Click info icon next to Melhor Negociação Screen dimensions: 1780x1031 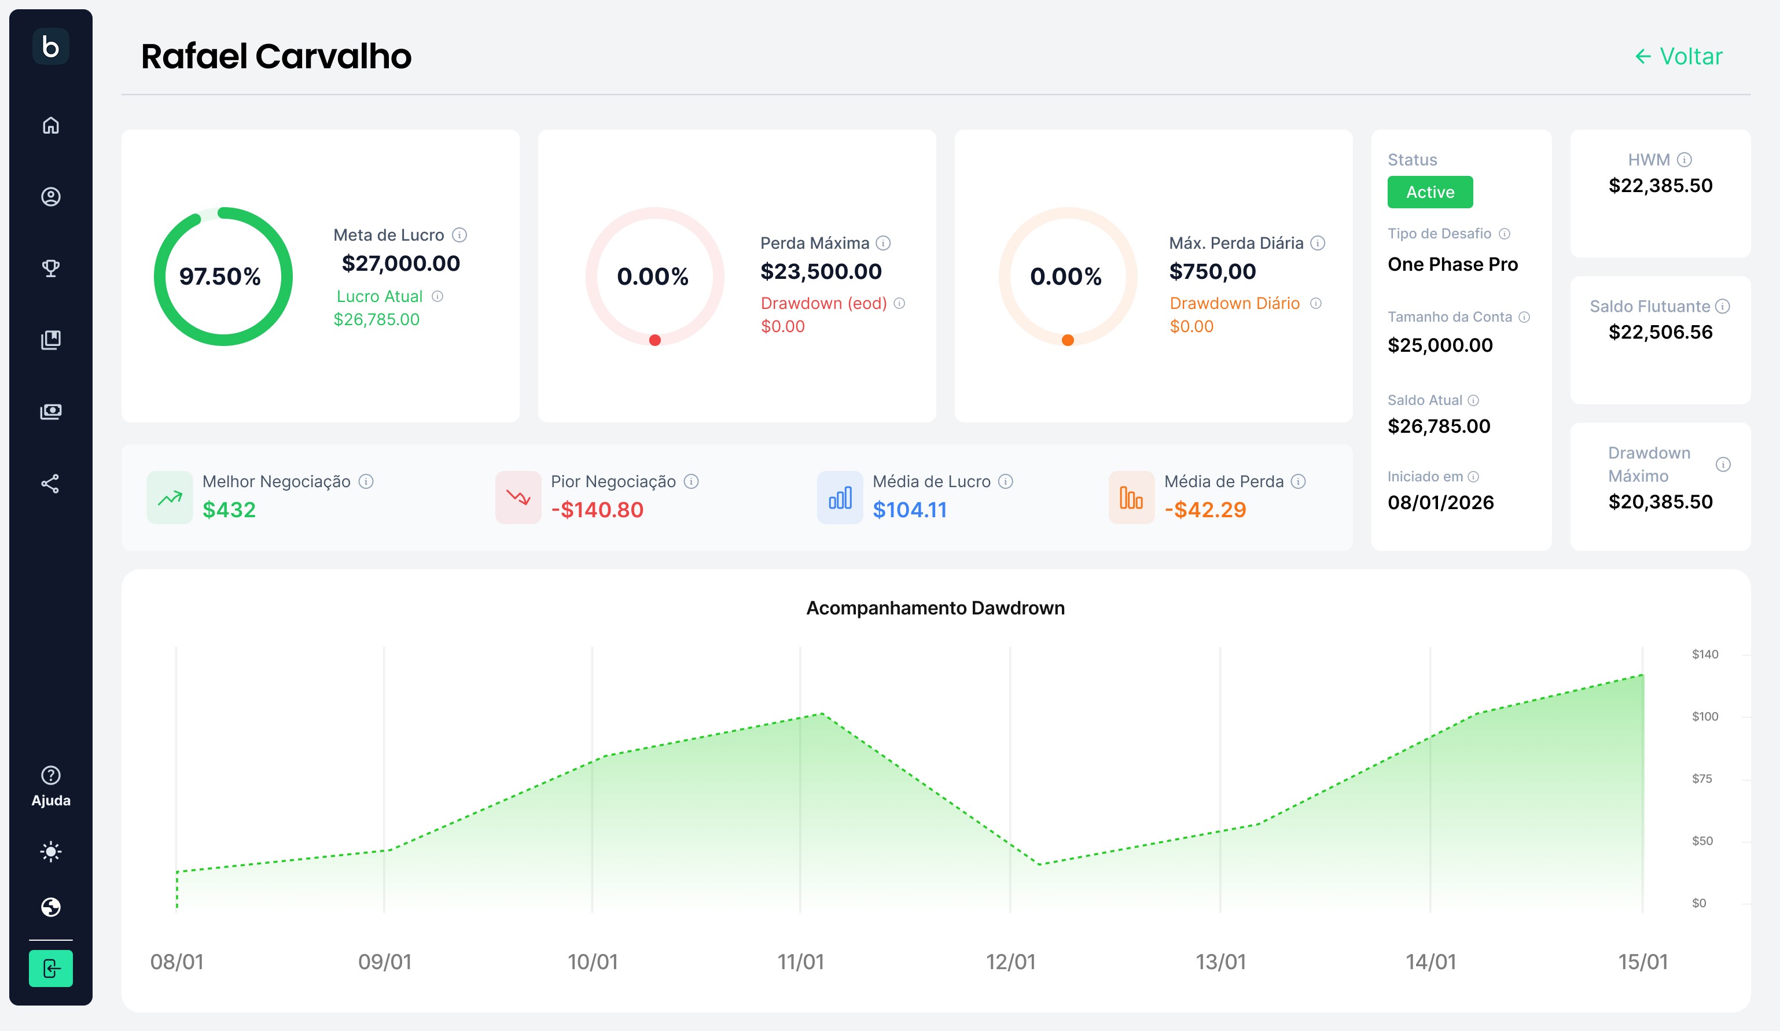tap(366, 481)
